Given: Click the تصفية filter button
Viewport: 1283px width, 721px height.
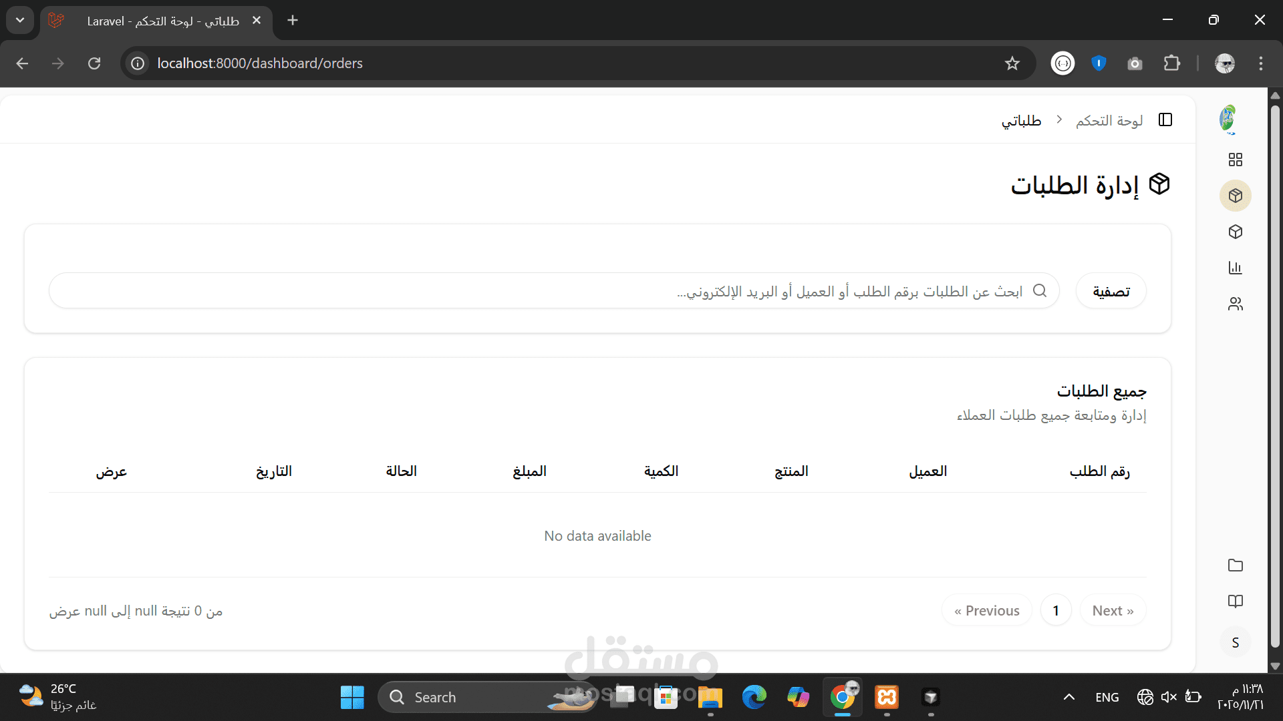Looking at the screenshot, I should 1111,291.
